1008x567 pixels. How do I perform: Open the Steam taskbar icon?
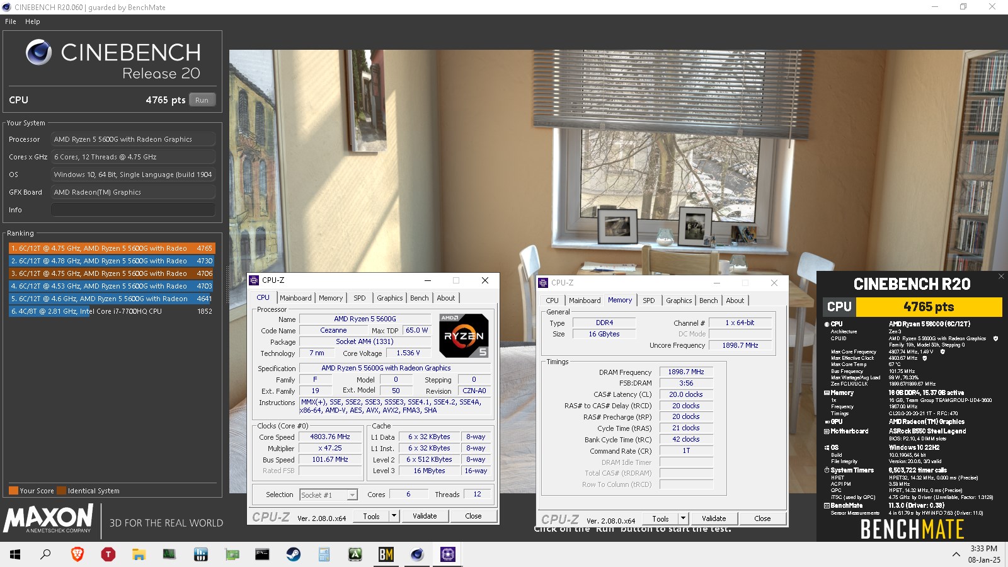click(x=294, y=554)
